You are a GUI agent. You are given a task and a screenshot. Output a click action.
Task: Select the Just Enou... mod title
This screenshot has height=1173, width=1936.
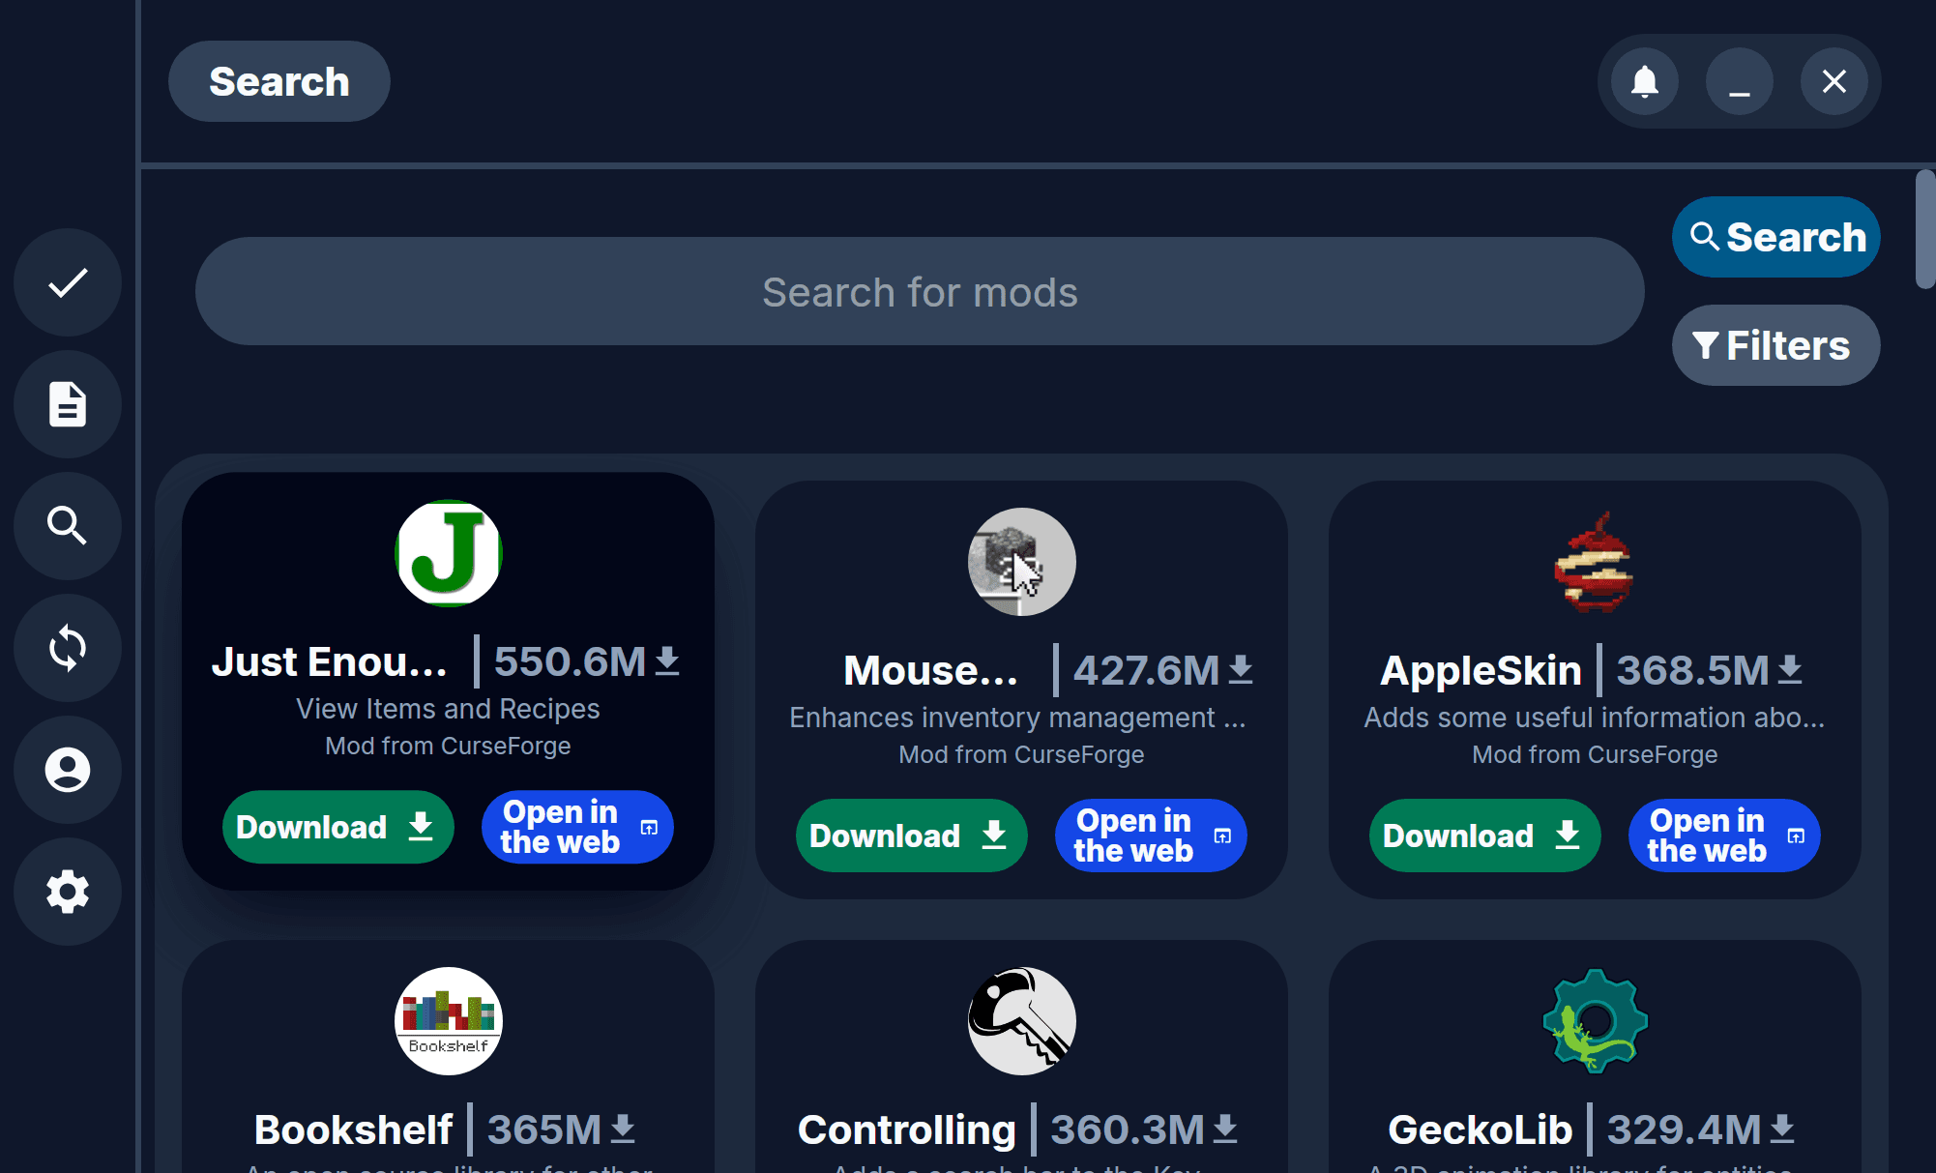330,661
